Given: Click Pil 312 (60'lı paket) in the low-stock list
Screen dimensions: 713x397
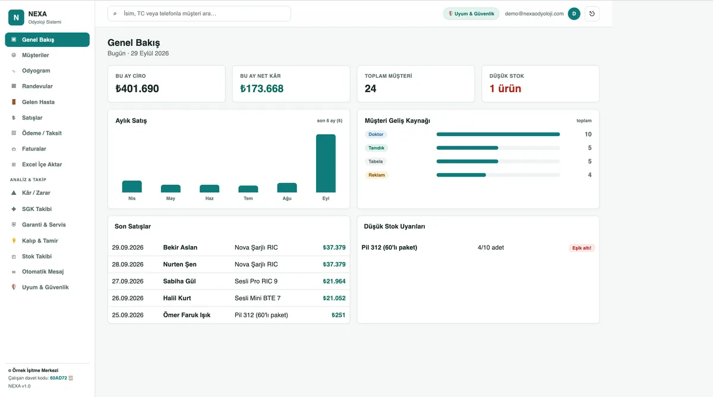Looking at the screenshot, I should coord(389,247).
